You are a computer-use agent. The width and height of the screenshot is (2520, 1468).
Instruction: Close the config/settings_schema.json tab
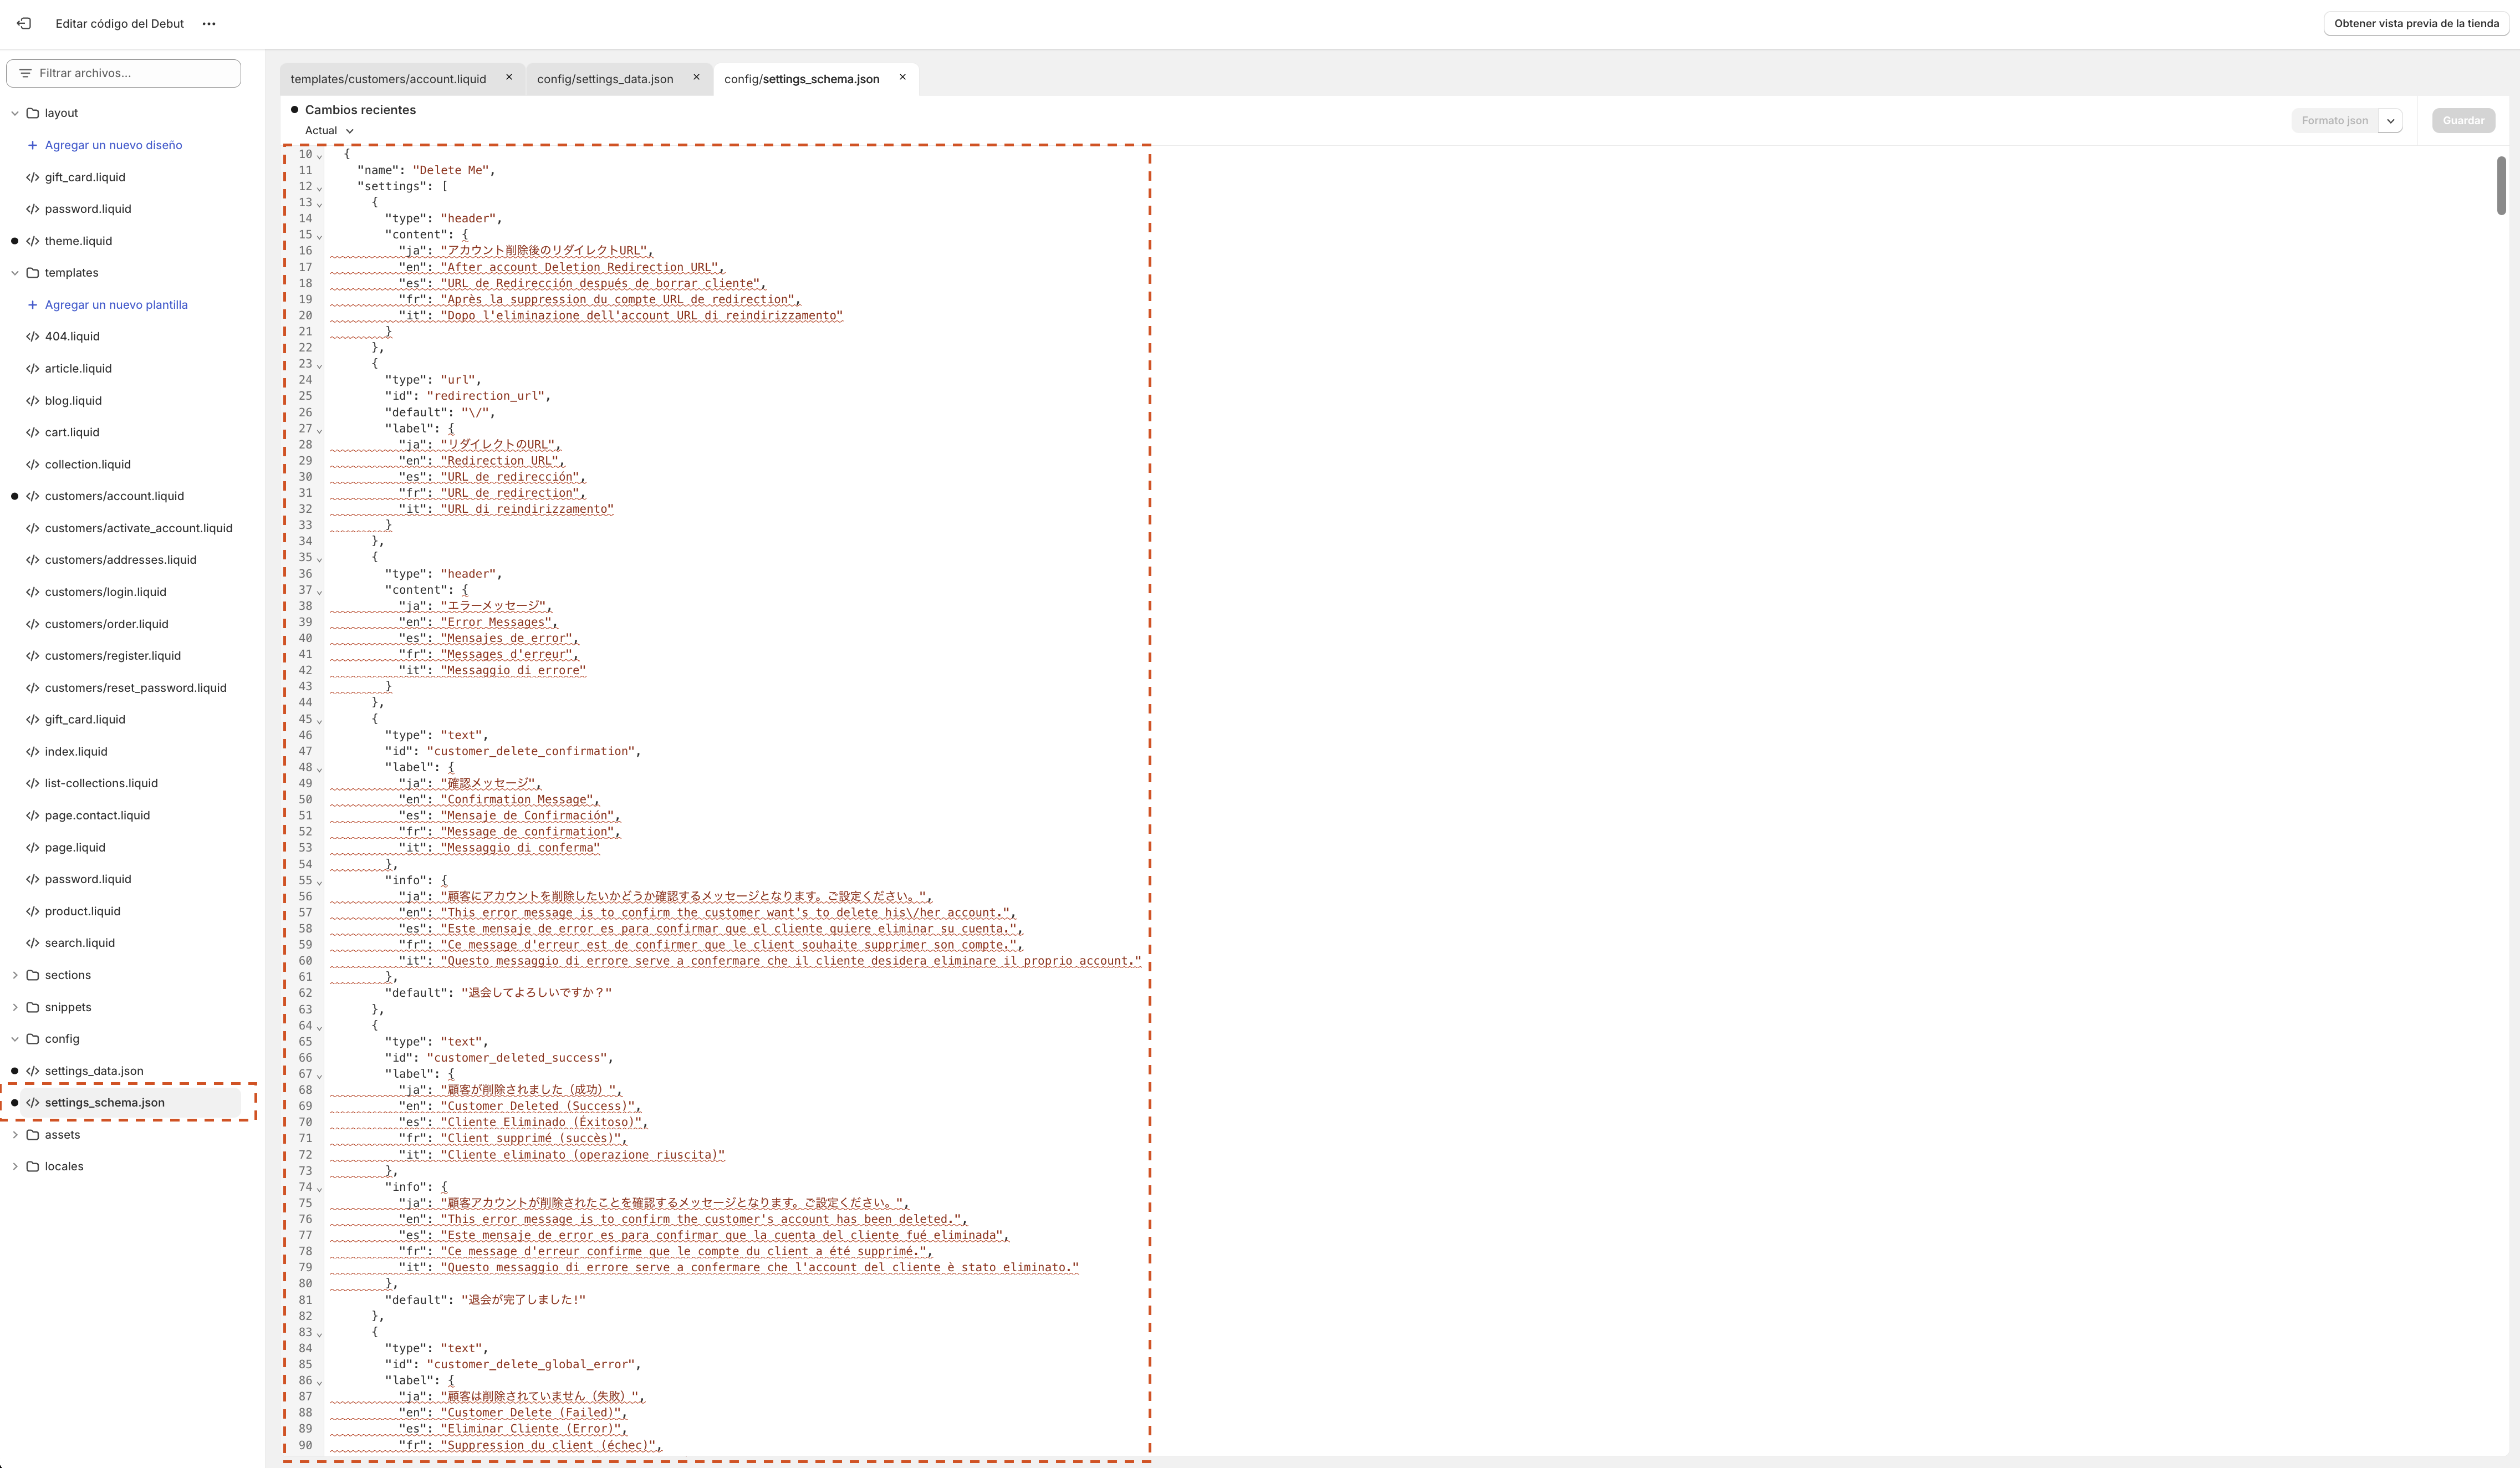pyautogui.click(x=902, y=77)
